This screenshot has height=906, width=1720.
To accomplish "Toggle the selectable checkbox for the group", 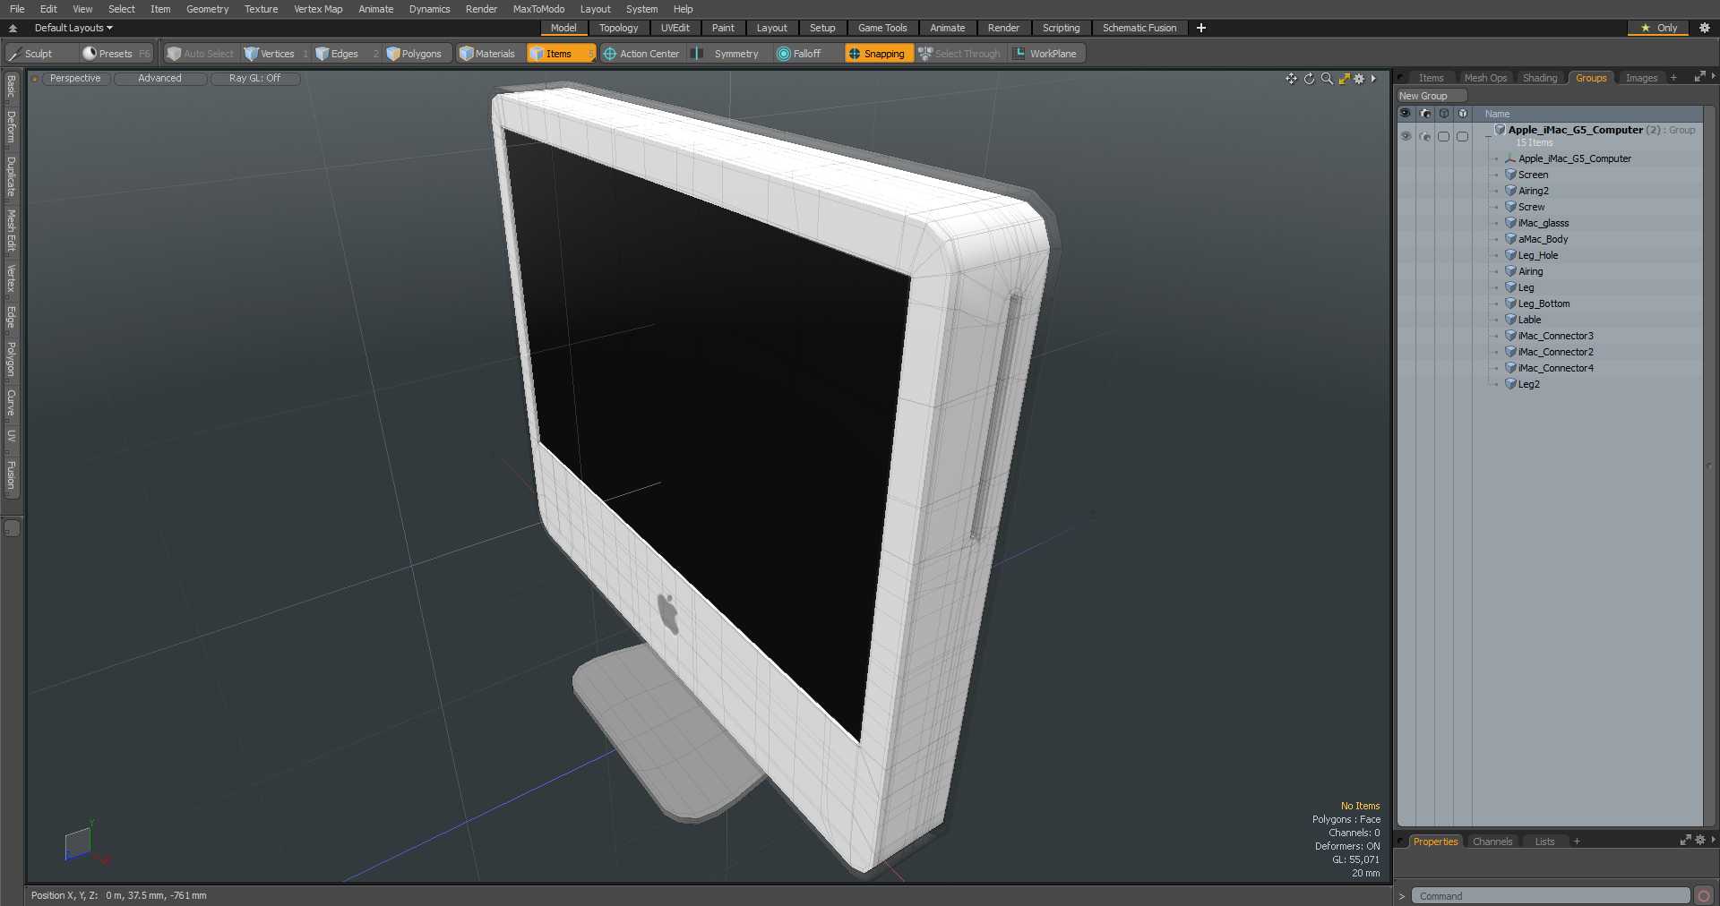I will (x=1462, y=136).
